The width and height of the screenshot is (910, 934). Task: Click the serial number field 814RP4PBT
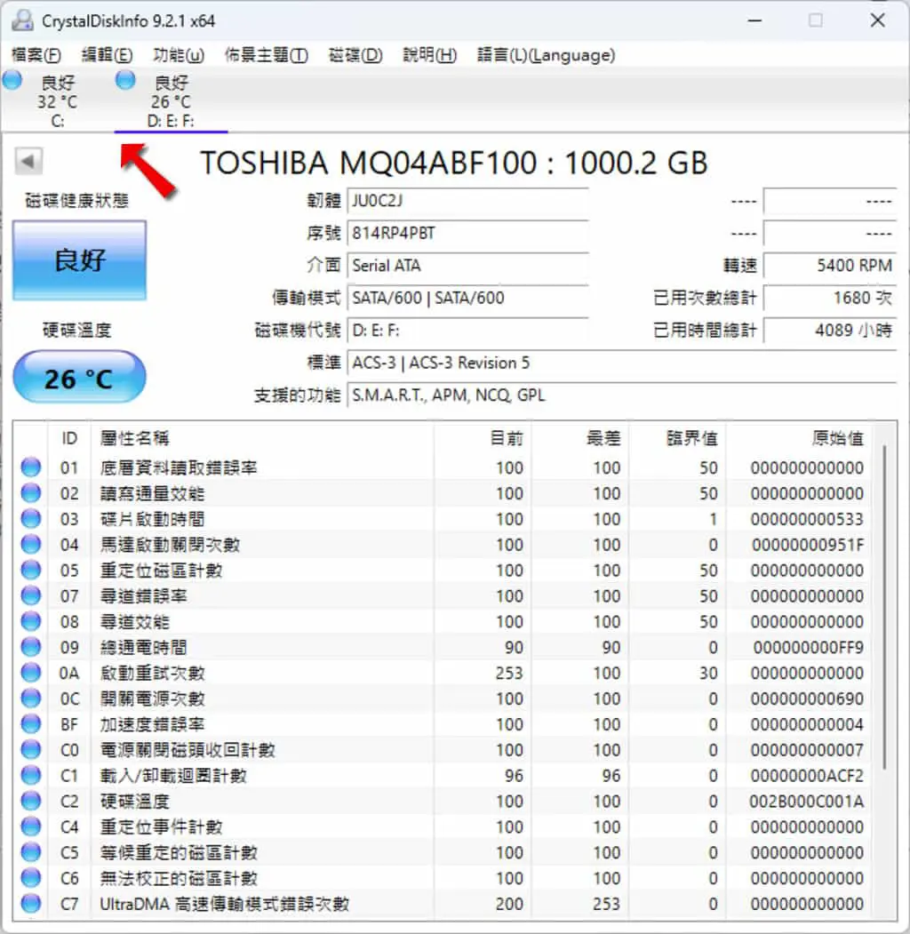[467, 233]
